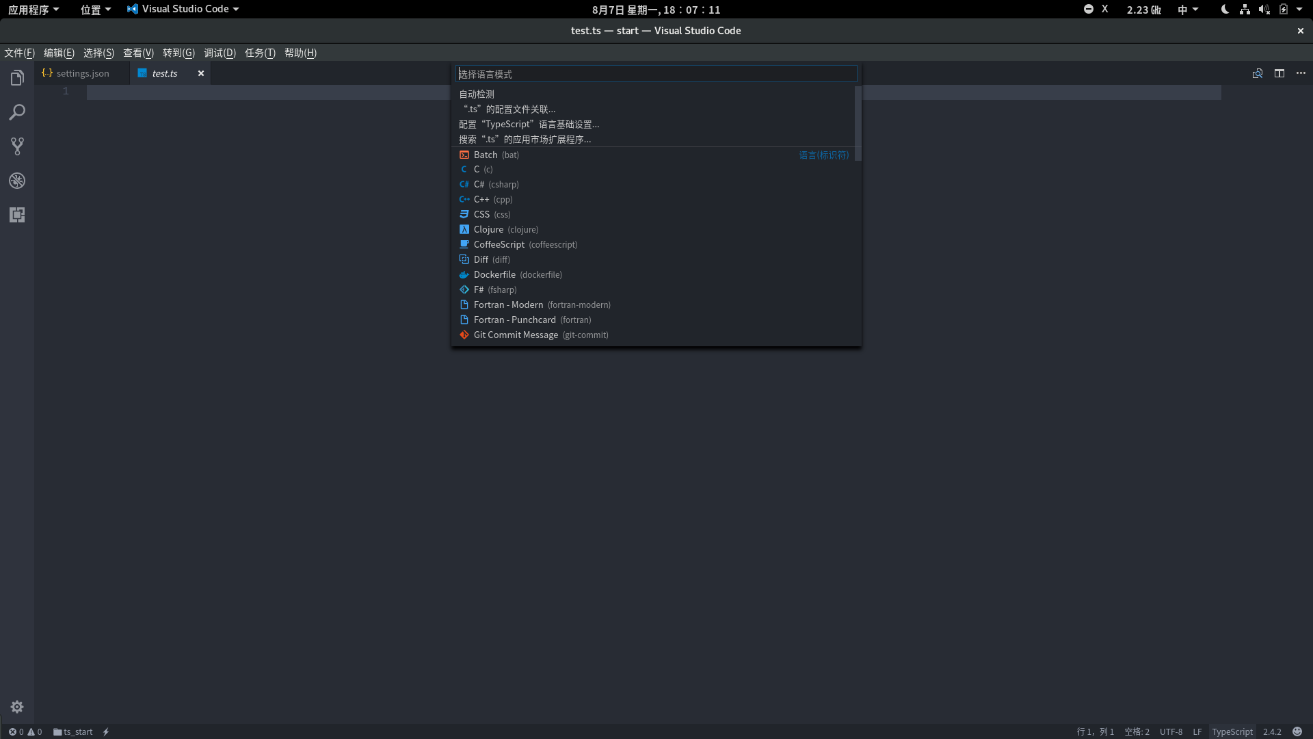Image resolution: width=1313 pixels, height=739 pixels.
Task: Click the errors and warnings status bar indicator
Action: coord(25,731)
